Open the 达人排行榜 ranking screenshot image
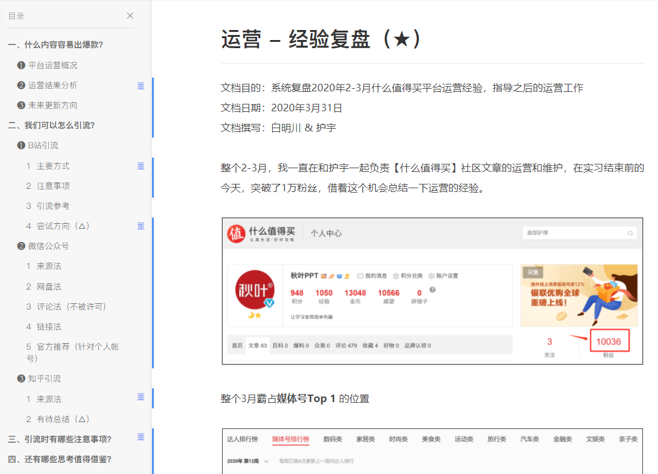Viewport: 658px width, 474px height. point(432,451)
